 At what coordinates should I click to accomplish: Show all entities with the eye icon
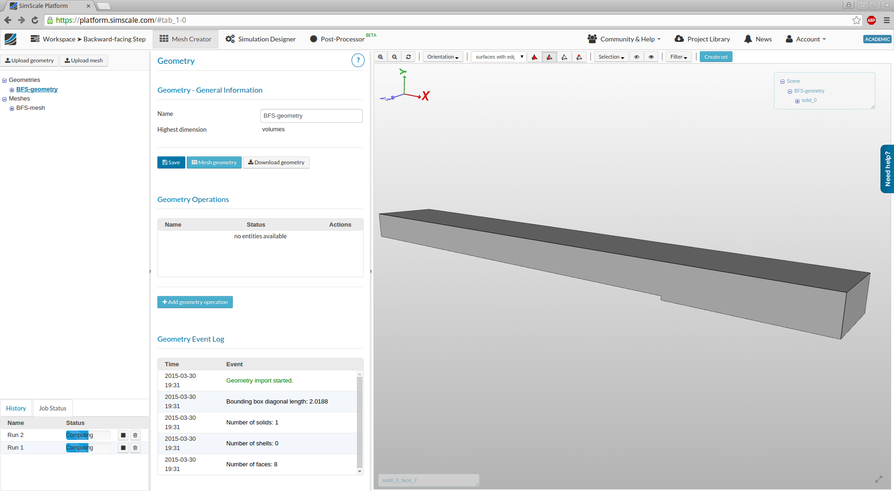(x=651, y=56)
